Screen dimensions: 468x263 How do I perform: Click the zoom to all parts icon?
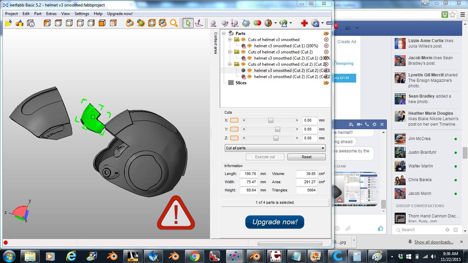tap(130, 23)
